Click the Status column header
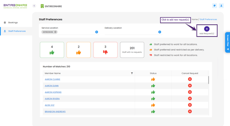The width and height of the screenshot is (230, 126). [153, 73]
